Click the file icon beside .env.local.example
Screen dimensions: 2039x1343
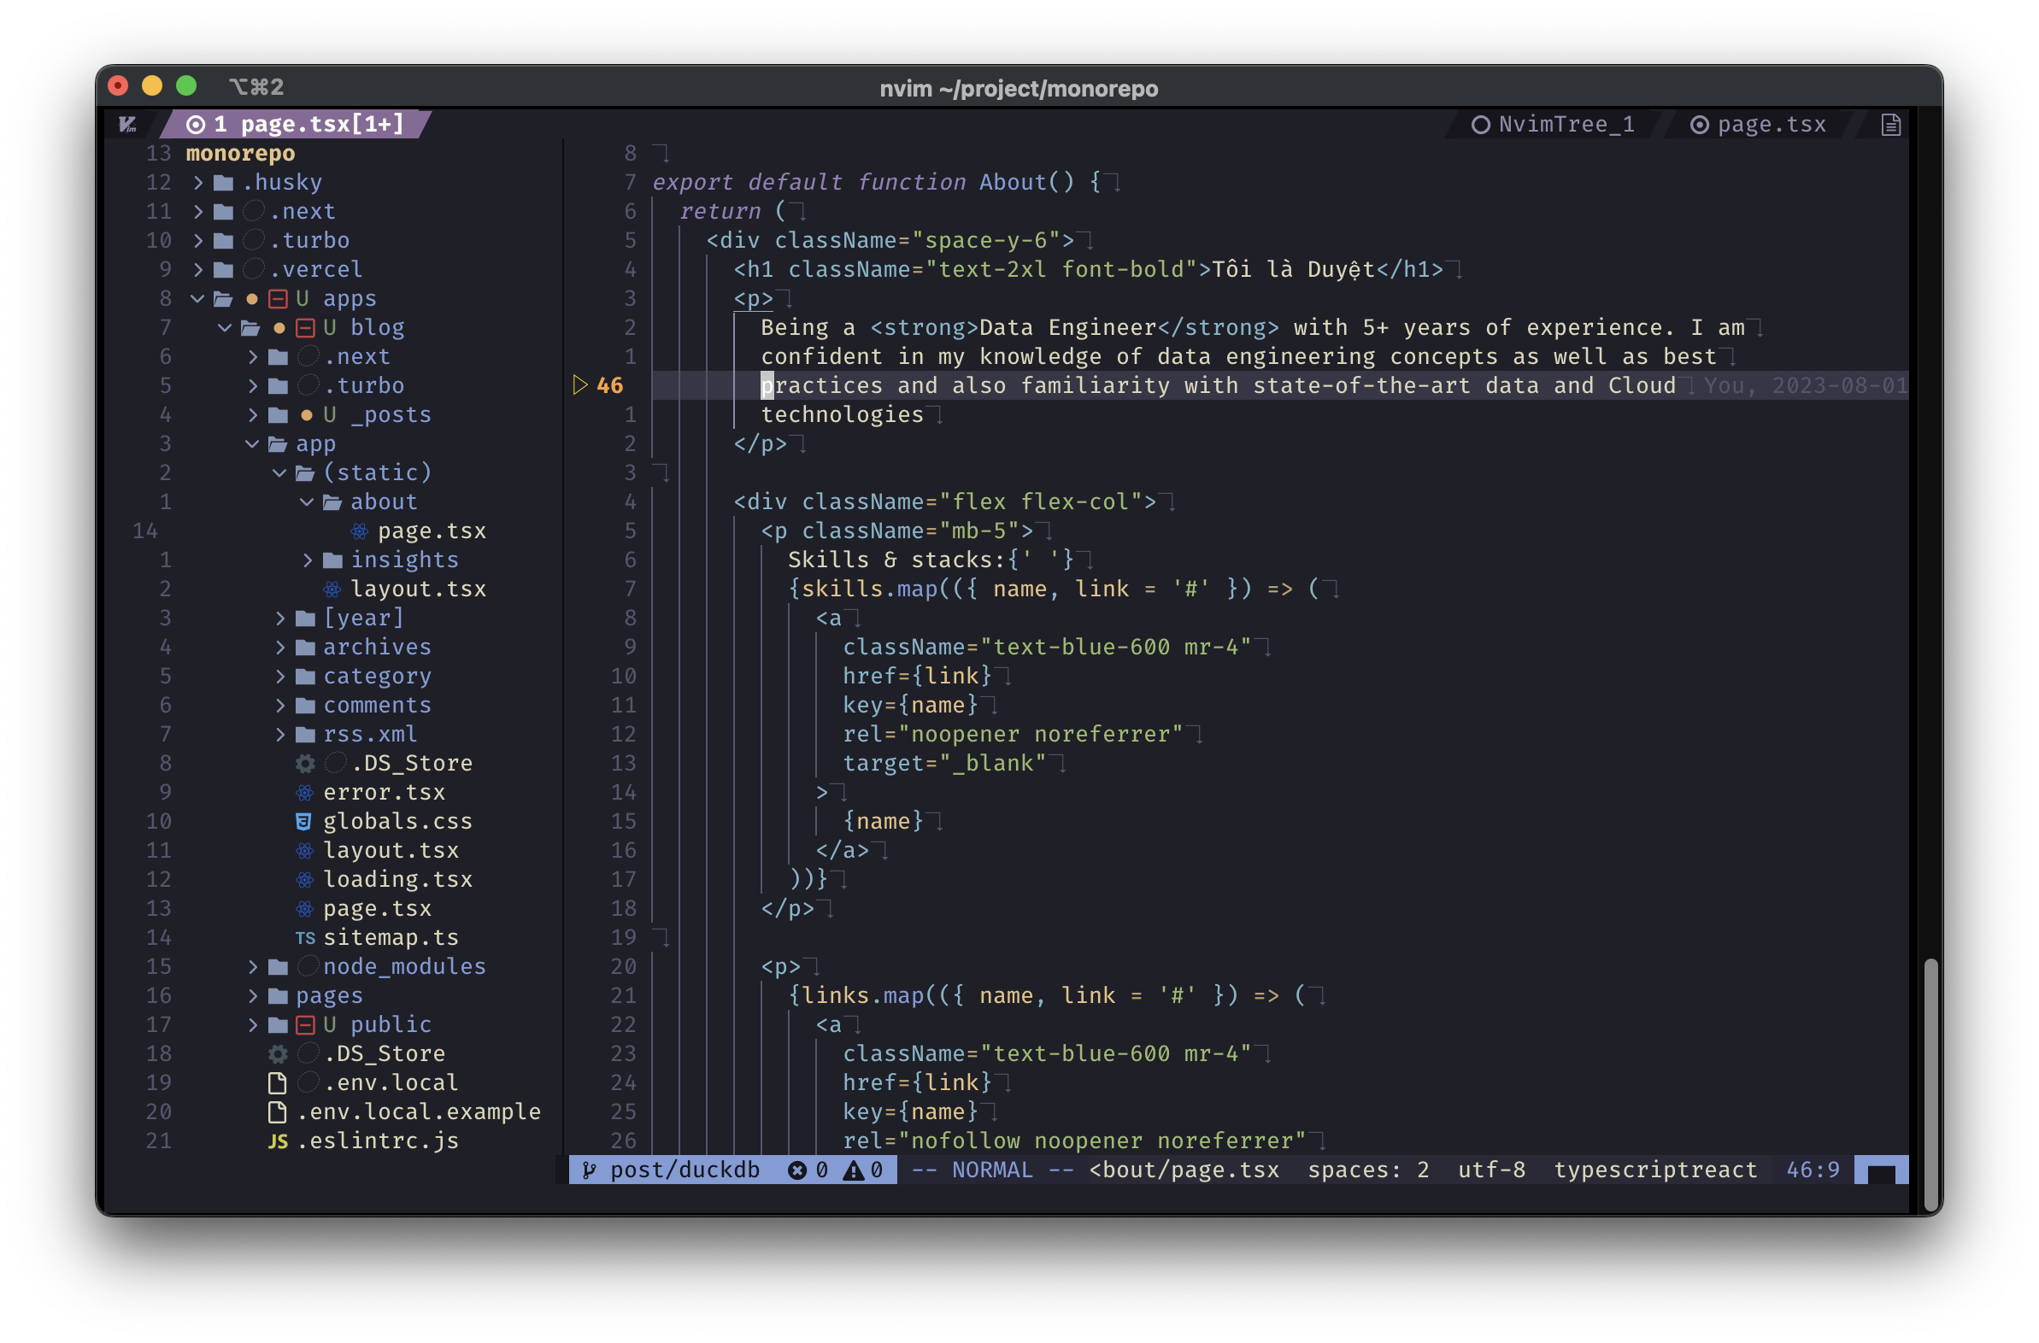(x=278, y=1111)
